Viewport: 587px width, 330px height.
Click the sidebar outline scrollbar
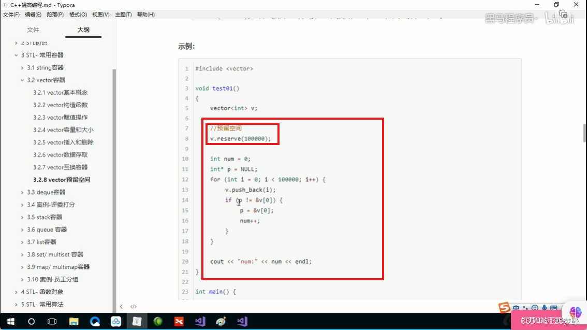pos(114,191)
